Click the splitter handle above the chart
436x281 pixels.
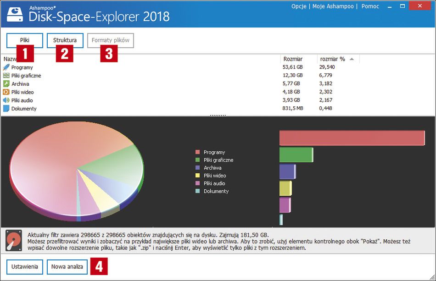click(x=218, y=115)
